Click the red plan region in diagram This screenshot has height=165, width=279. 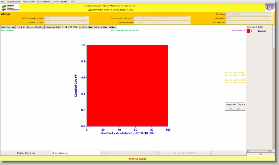pyautogui.click(x=127, y=86)
